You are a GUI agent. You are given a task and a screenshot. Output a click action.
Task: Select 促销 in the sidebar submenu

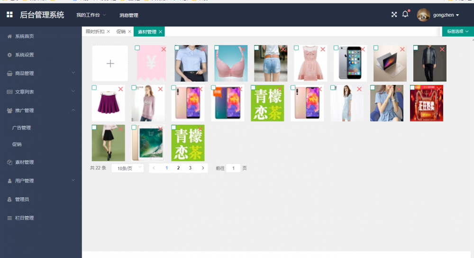(x=17, y=145)
